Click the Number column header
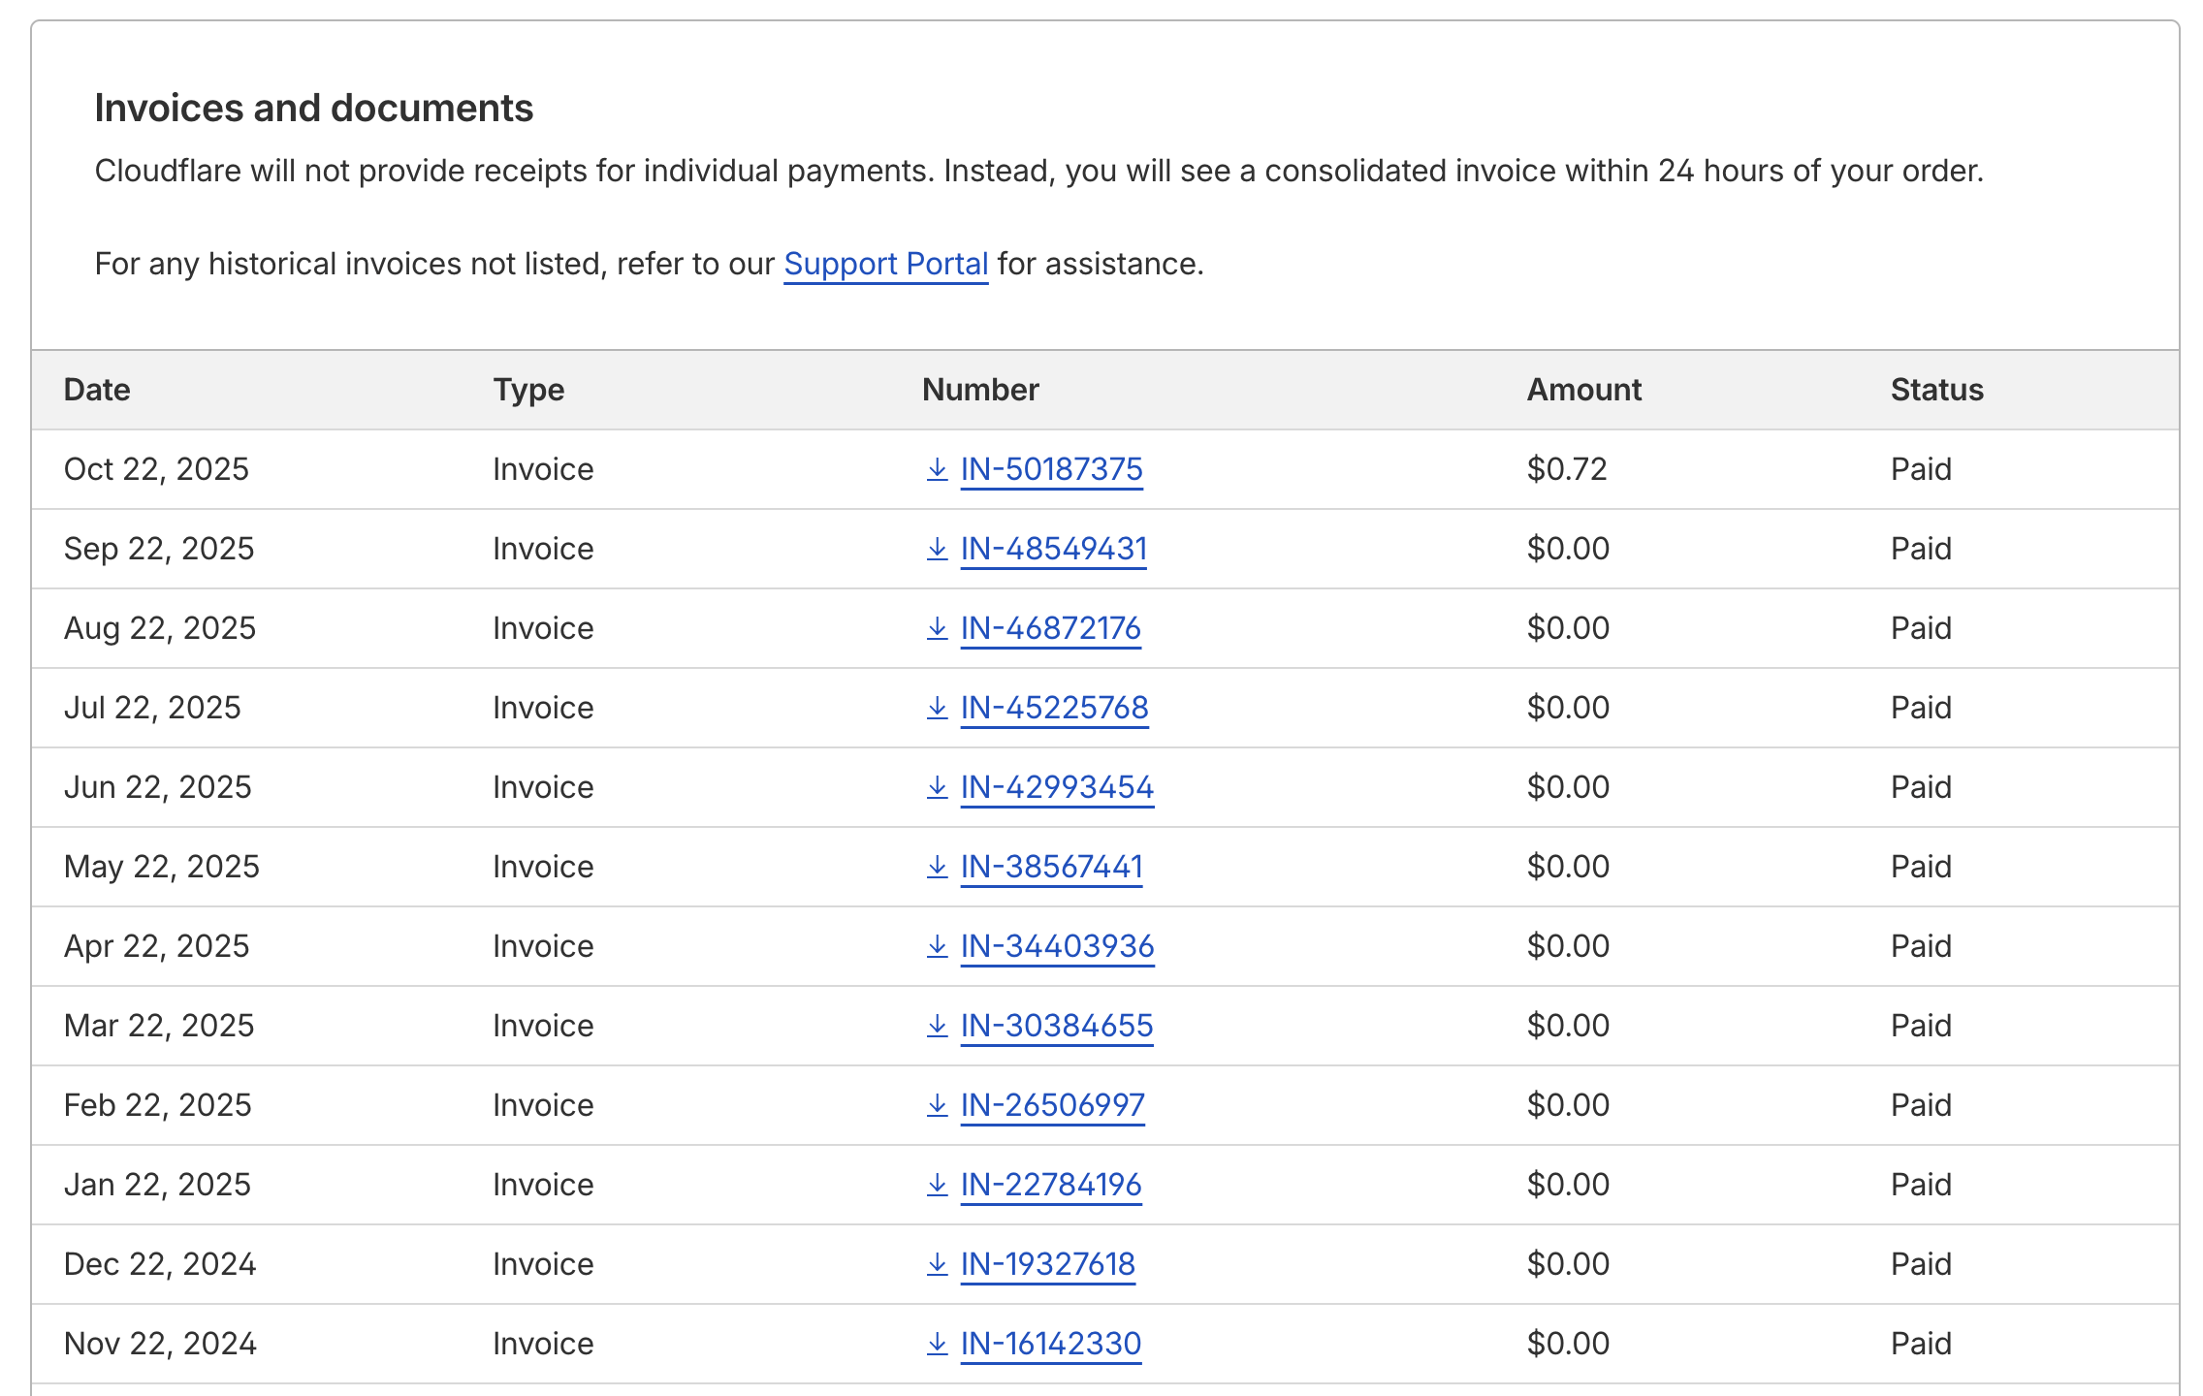 (x=979, y=390)
